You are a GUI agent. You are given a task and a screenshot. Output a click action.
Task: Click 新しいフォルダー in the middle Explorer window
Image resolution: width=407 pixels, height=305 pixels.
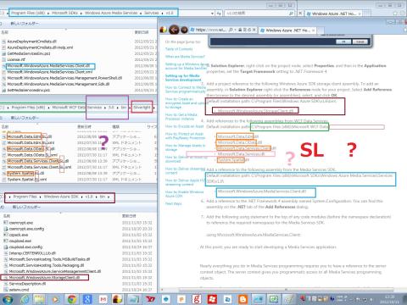click(x=25, y=118)
